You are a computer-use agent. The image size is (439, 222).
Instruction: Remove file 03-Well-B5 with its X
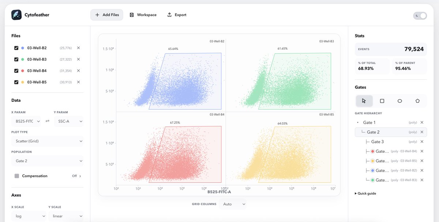tap(78, 82)
